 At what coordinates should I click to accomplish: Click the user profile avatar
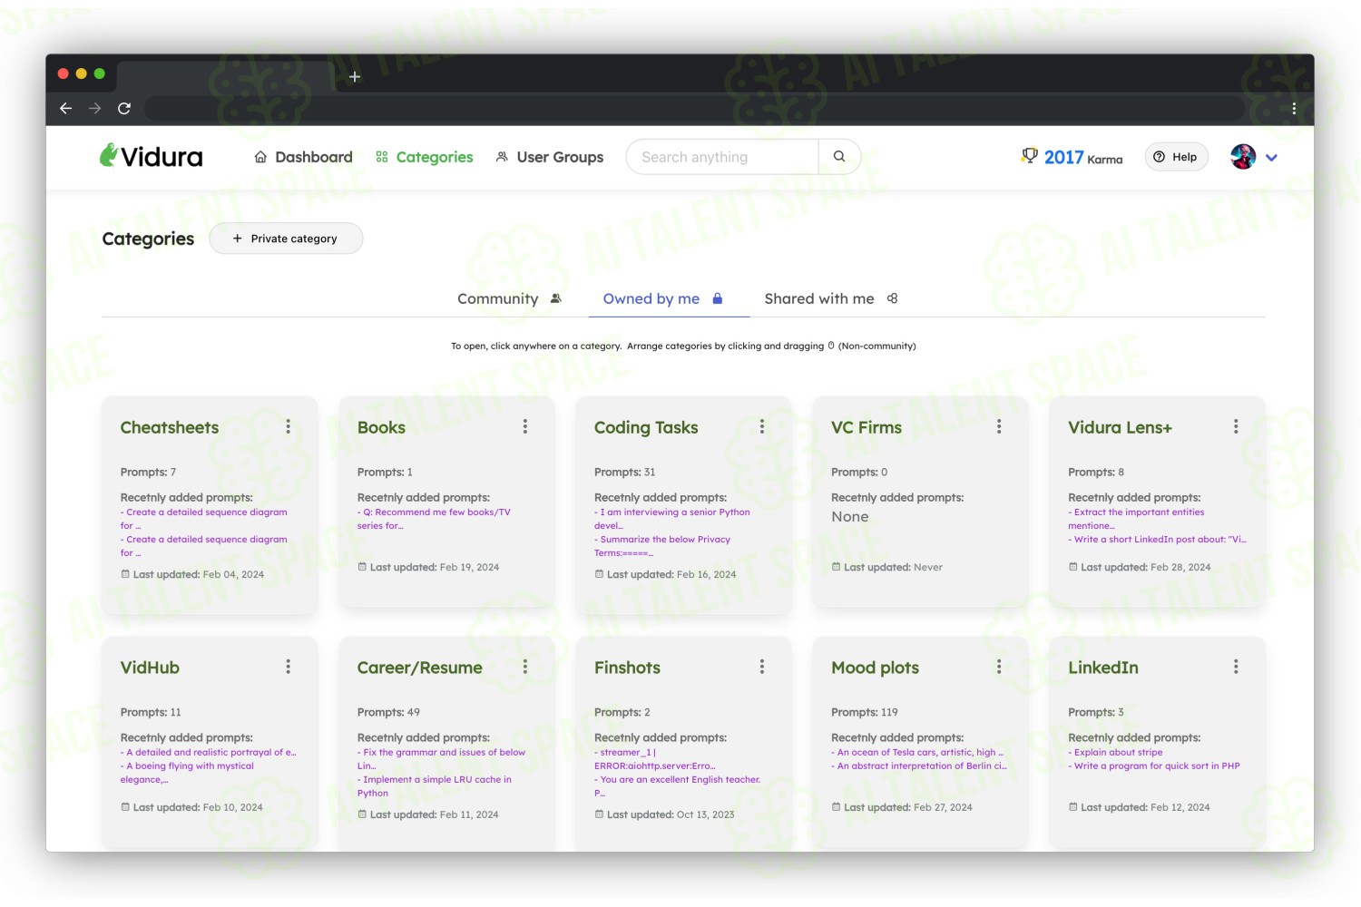1243,157
